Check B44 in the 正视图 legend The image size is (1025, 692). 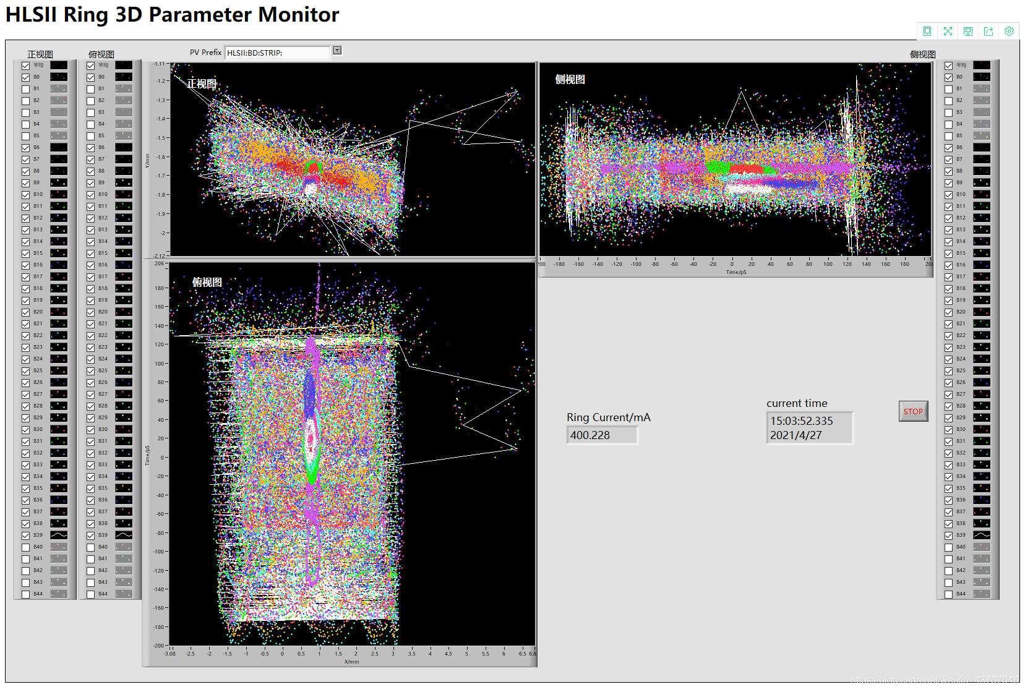pyautogui.click(x=25, y=594)
